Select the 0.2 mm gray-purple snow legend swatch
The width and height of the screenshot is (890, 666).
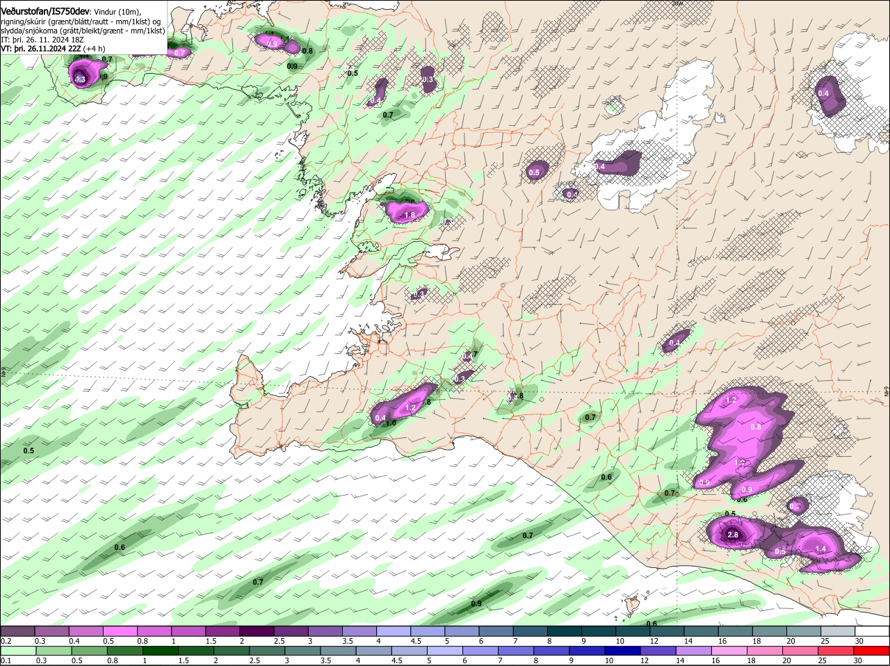tap(19, 631)
